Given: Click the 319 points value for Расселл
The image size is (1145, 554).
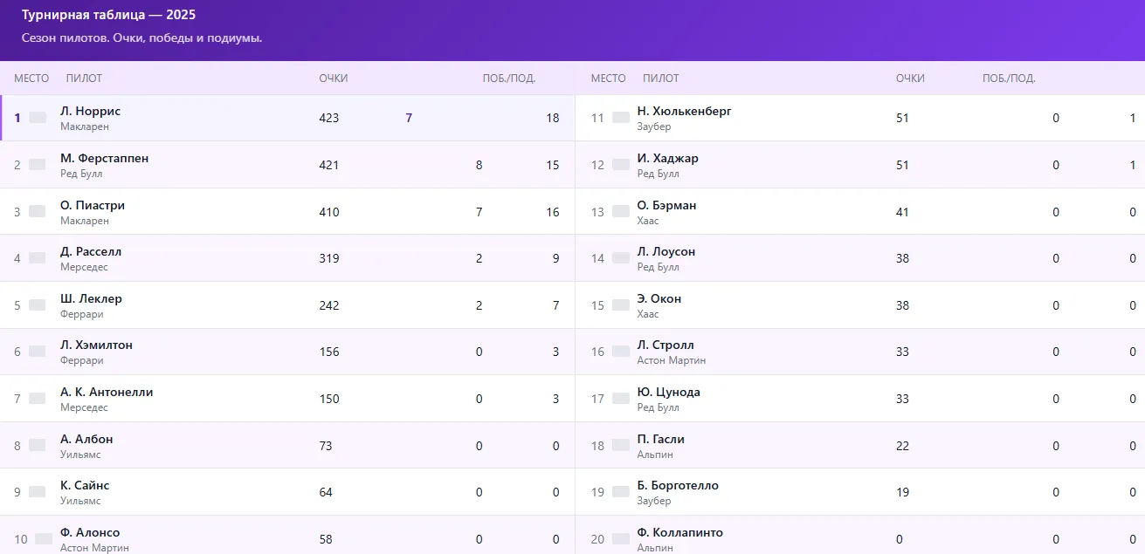Looking at the screenshot, I should pos(329,258).
